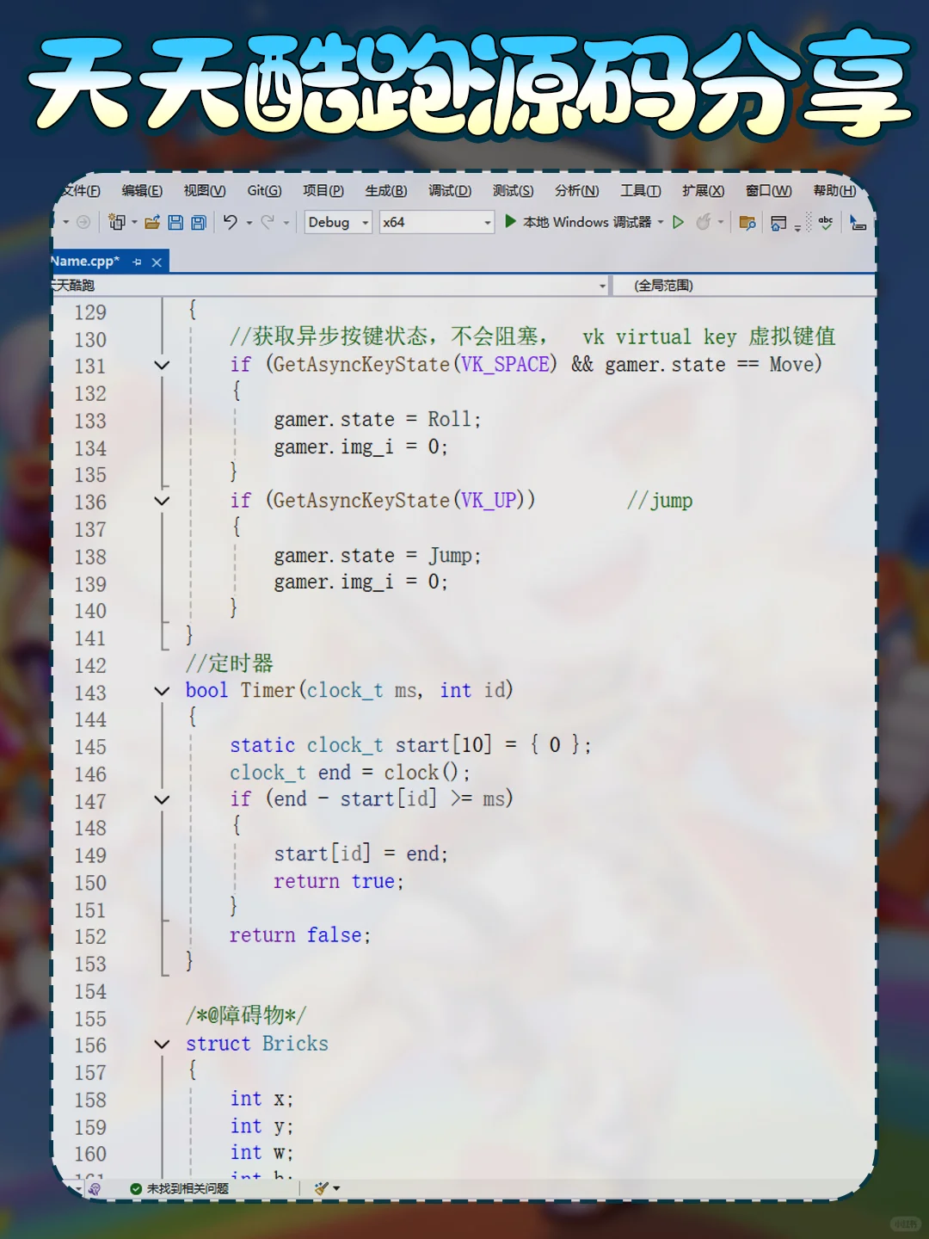The width and height of the screenshot is (929, 1239).
Task: Open the 调试(D) menu
Action: pyautogui.click(x=450, y=191)
